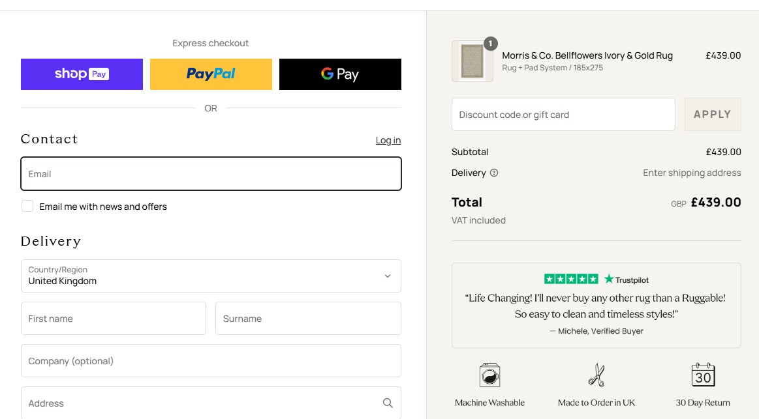Pay with the Shop Pay express button
This screenshot has height=419, width=759.
pos(81,74)
